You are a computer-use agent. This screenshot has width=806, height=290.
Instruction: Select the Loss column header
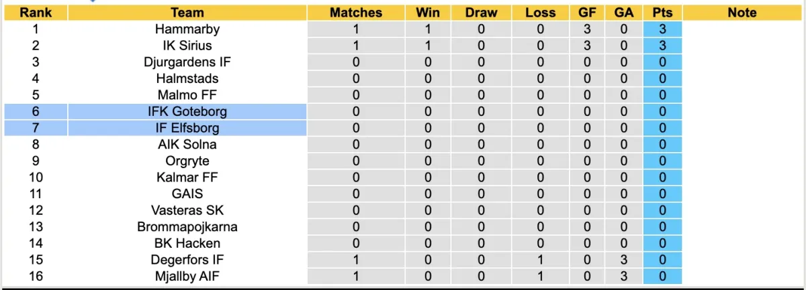pyautogui.click(x=541, y=13)
